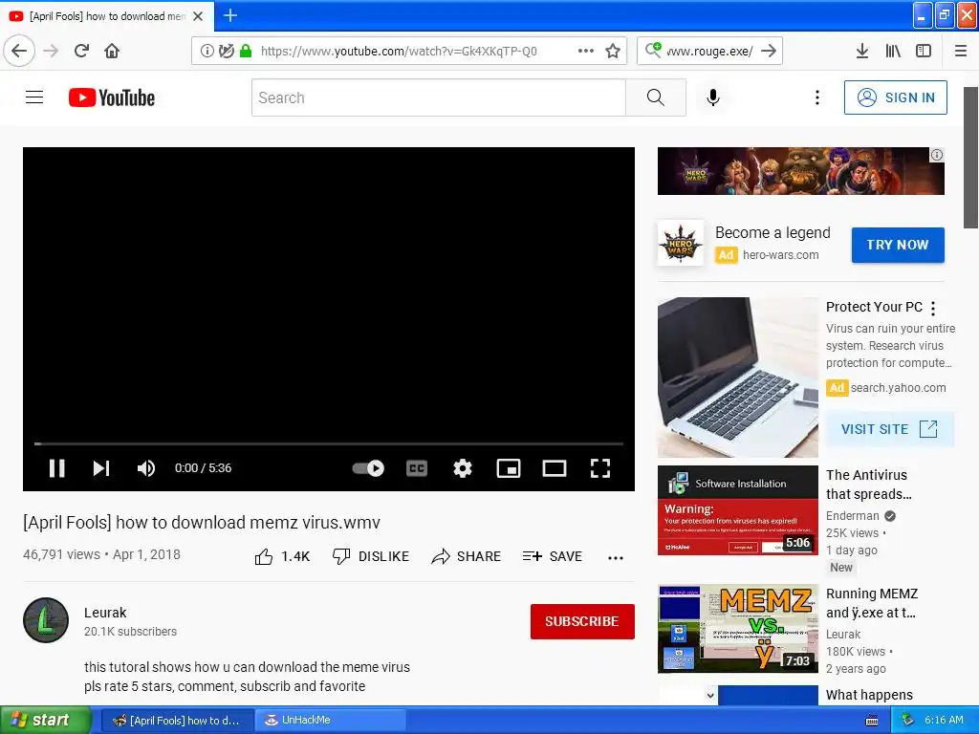The width and height of the screenshot is (979, 734).
Task: Click the browser forward arrow
Action: tap(51, 51)
